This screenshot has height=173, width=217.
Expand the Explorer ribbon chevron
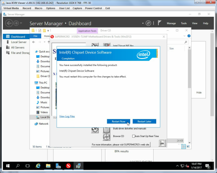[184, 36]
